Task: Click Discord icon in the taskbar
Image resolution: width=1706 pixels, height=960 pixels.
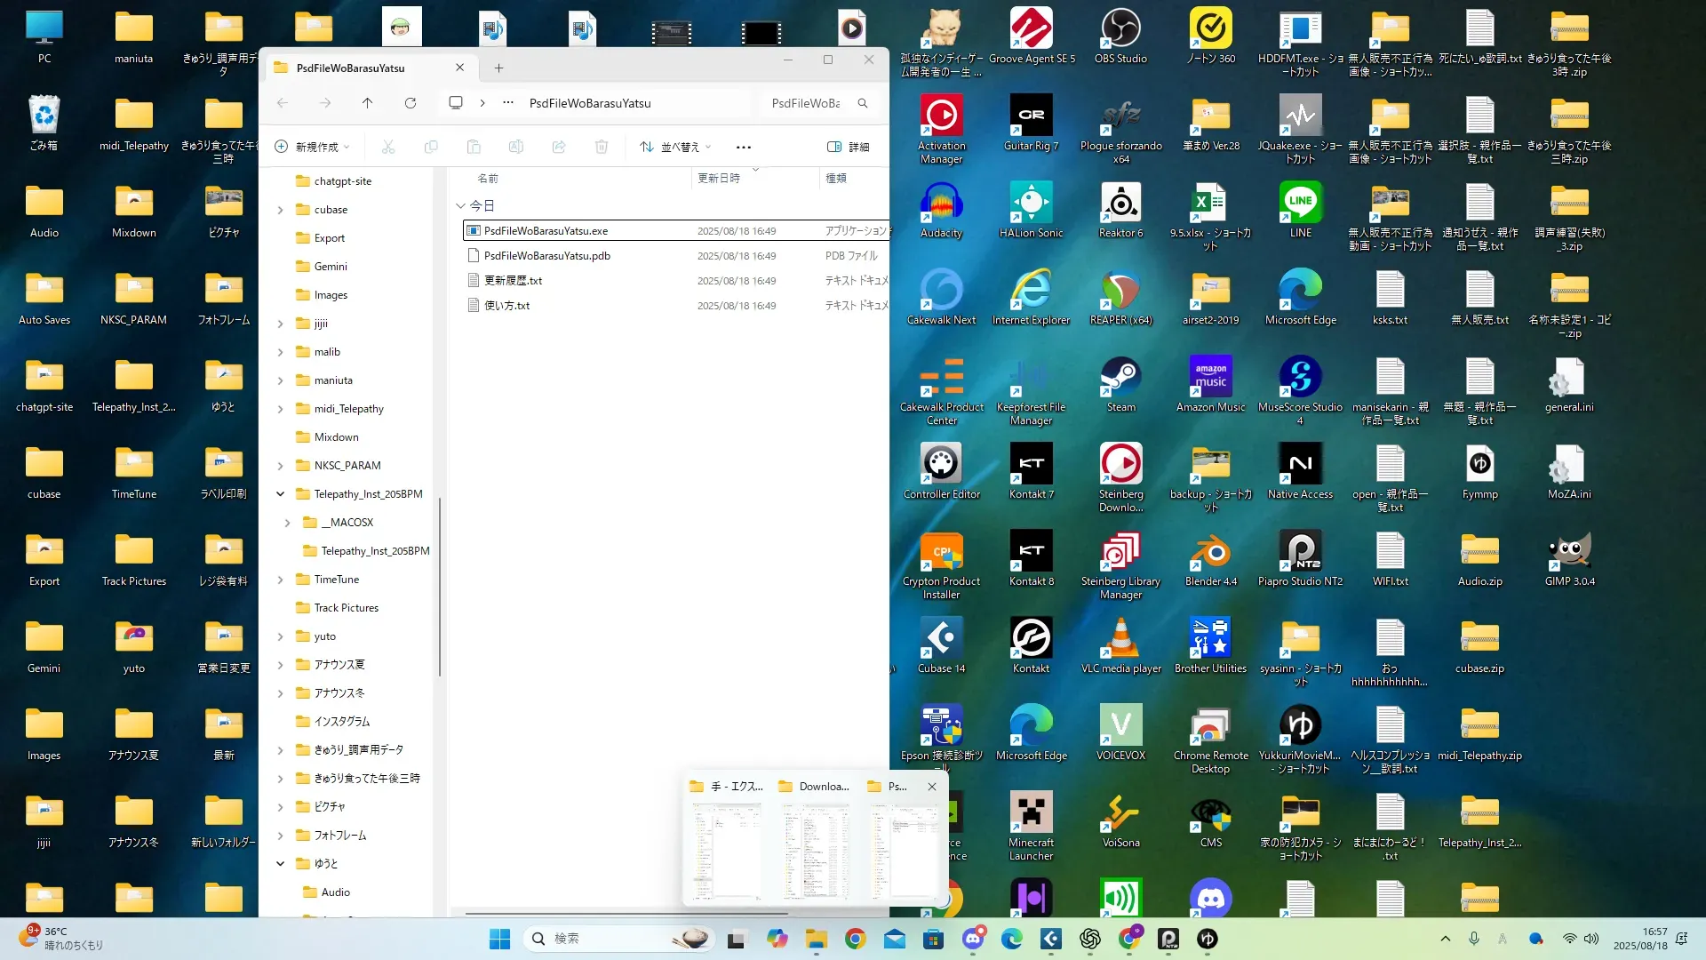Action: (973, 939)
